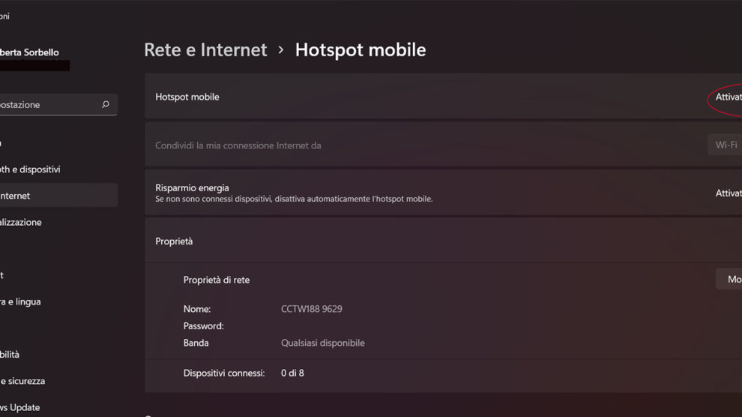This screenshot has width=742, height=417.
Task: Click the Banda value Qualsiasi disponibile
Action: (322, 343)
